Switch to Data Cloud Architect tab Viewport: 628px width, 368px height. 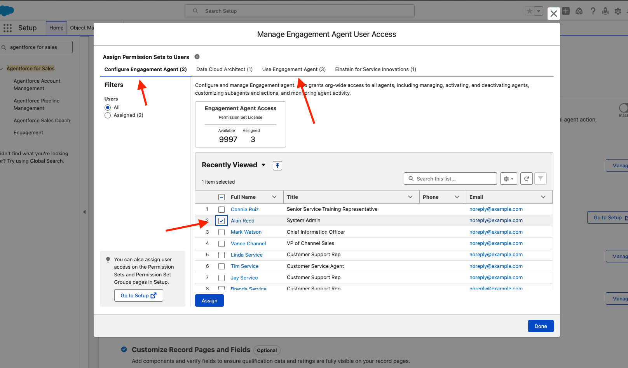(224, 69)
